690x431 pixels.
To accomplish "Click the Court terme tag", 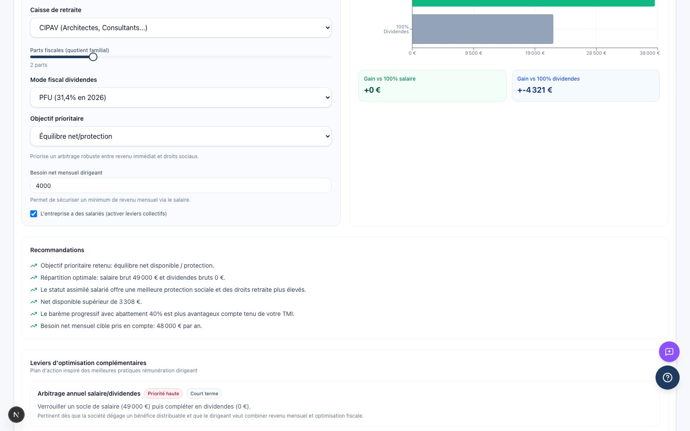I will pyautogui.click(x=204, y=394).
